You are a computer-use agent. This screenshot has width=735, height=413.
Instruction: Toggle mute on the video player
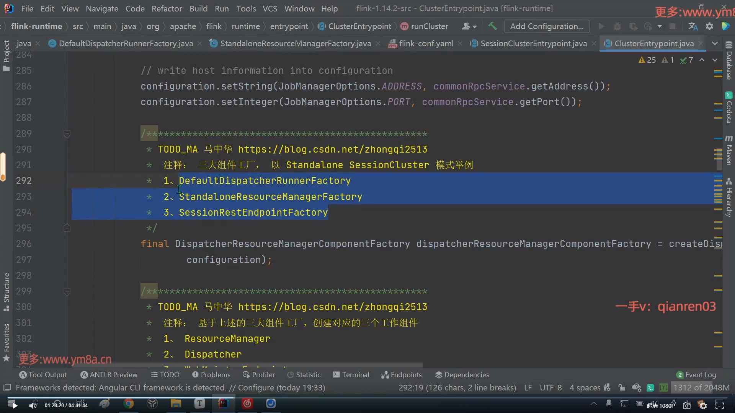[33, 405]
